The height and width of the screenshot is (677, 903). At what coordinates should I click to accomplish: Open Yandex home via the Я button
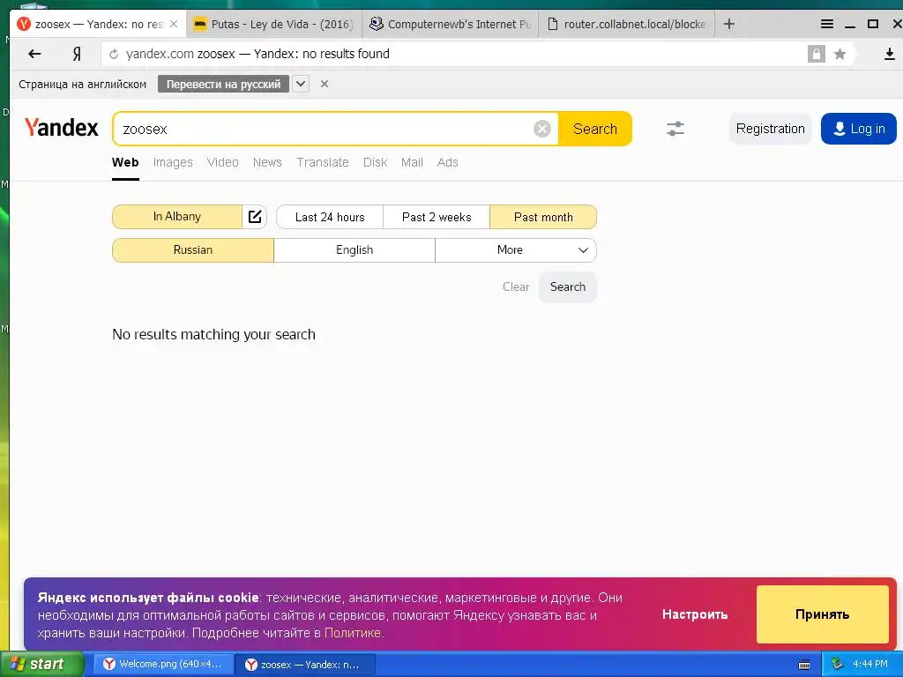tap(77, 54)
